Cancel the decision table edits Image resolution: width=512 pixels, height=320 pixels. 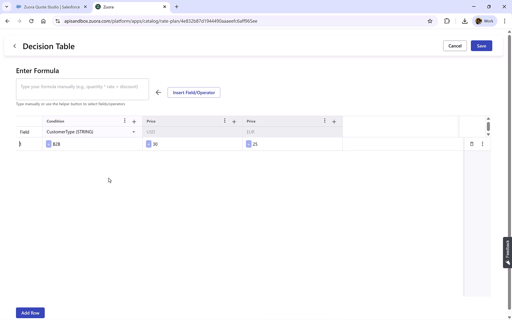(x=455, y=46)
